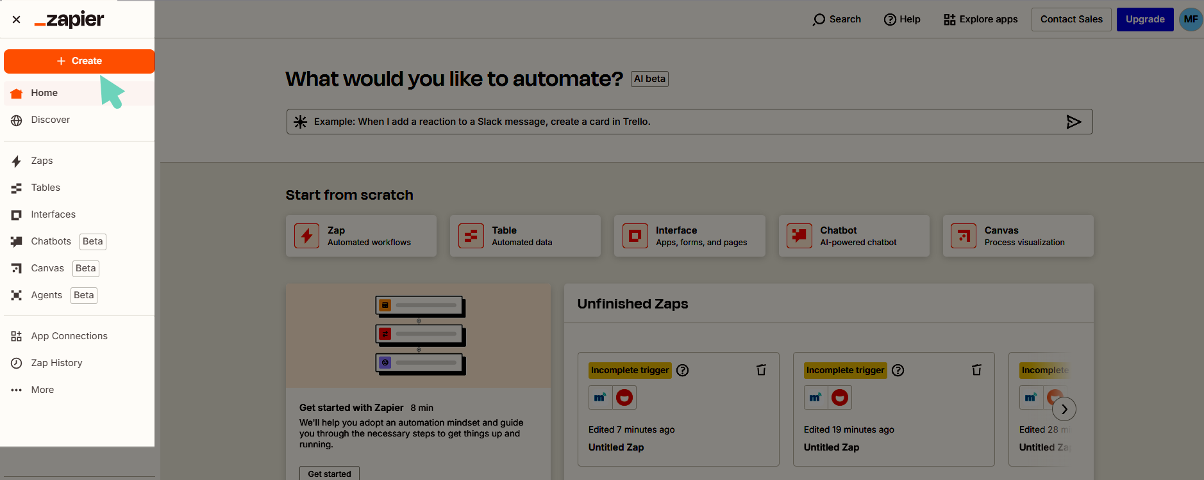The height and width of the screenshot is (480, 1204).
Task: Click the Zaps lightning bolt icon
Action: click(x=17, y=161)
